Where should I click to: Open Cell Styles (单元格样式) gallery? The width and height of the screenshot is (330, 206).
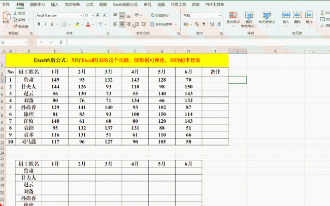(267, 19)
